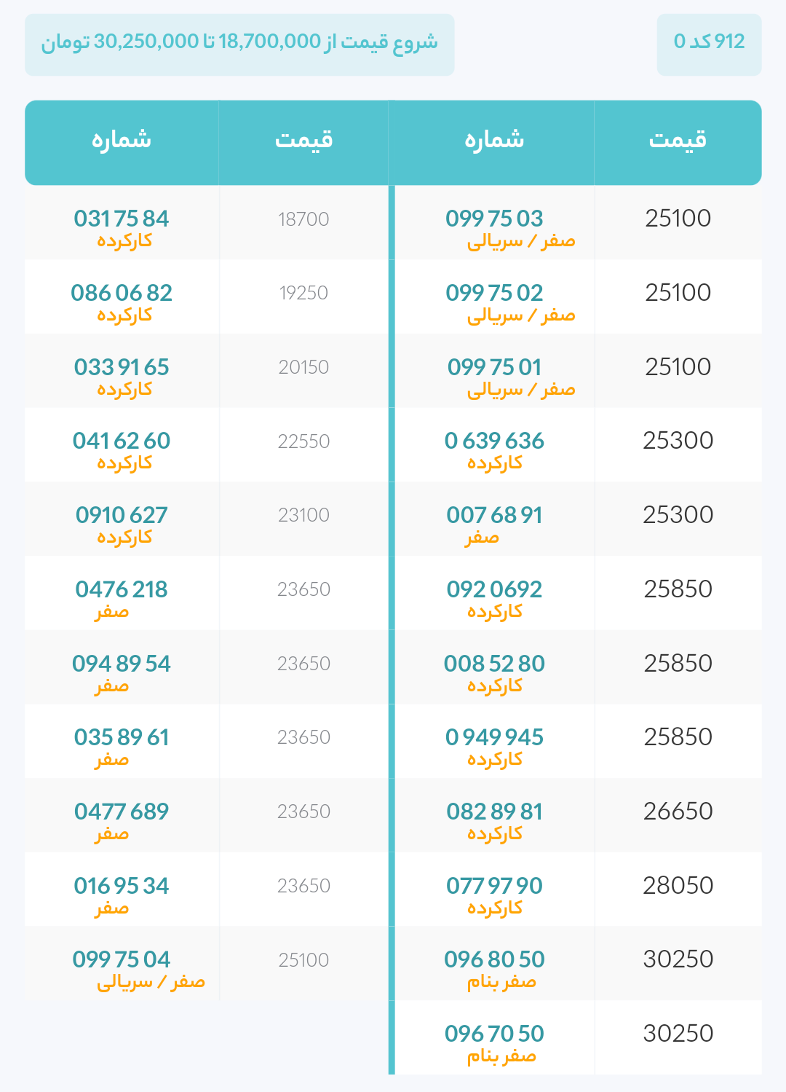Open phone number 031 75 84

coord(122,219)
